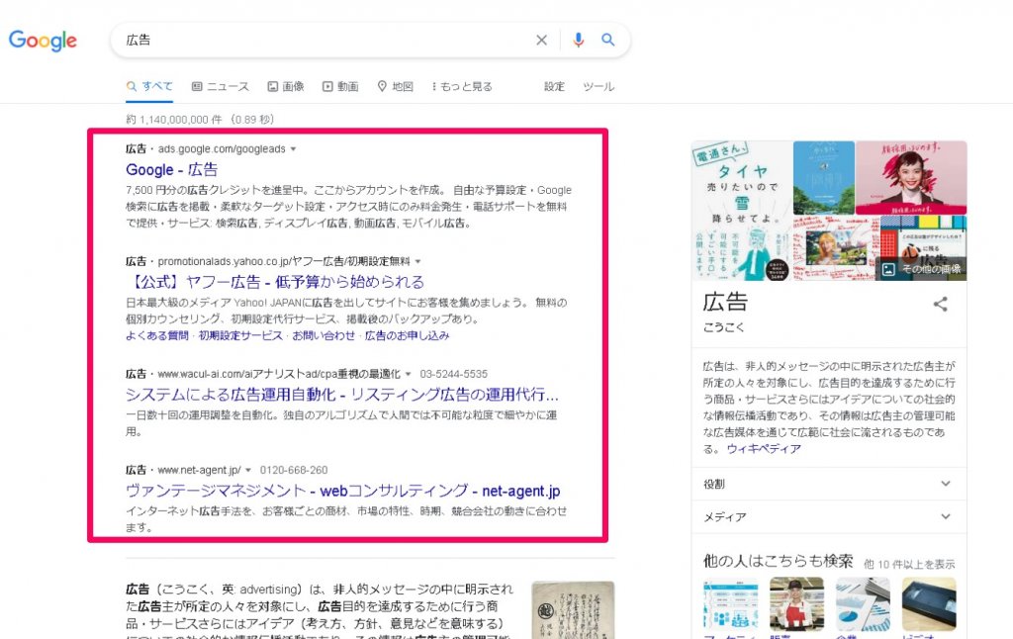The width and height of the screenshot is (1013, 639).
Task: Open the もっと見る menu
Action: pyautogui.click(x=463, y=86)
